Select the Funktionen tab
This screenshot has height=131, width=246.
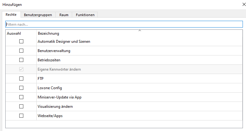85,15
